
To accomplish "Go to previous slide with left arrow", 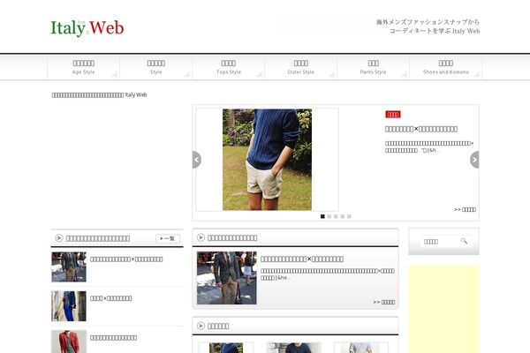I will point(196,160).
